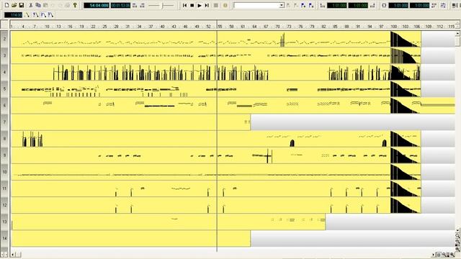Open markers list with second blue flag
461x259 pixels.
[x=311, y=5]
